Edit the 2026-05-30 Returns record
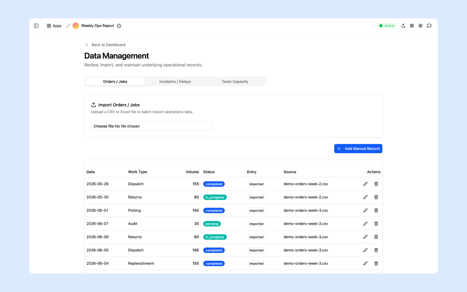Screen dimensions: 467x292 [x=365, y=197]
